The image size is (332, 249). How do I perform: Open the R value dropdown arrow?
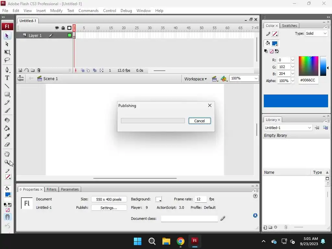pyautogui.click(x=293, y=60)
